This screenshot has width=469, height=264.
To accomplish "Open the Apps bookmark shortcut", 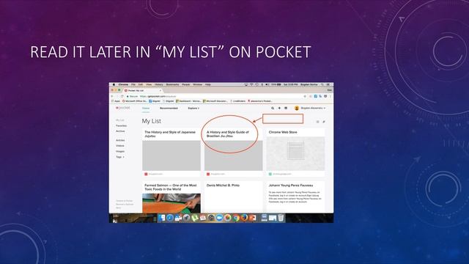I will pos(116,101).
